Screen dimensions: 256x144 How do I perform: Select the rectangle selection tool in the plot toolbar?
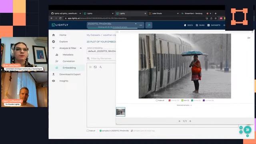[95, 67]
